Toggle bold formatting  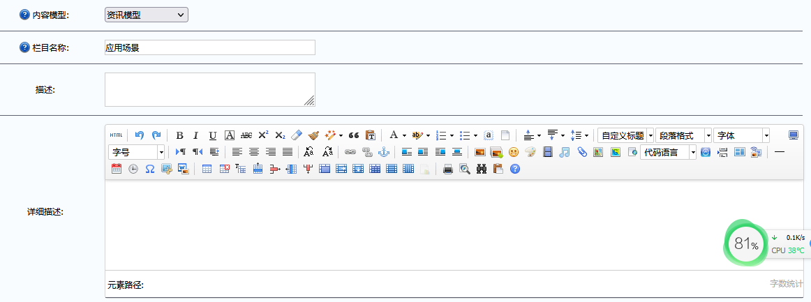click(x=179, y=135)
